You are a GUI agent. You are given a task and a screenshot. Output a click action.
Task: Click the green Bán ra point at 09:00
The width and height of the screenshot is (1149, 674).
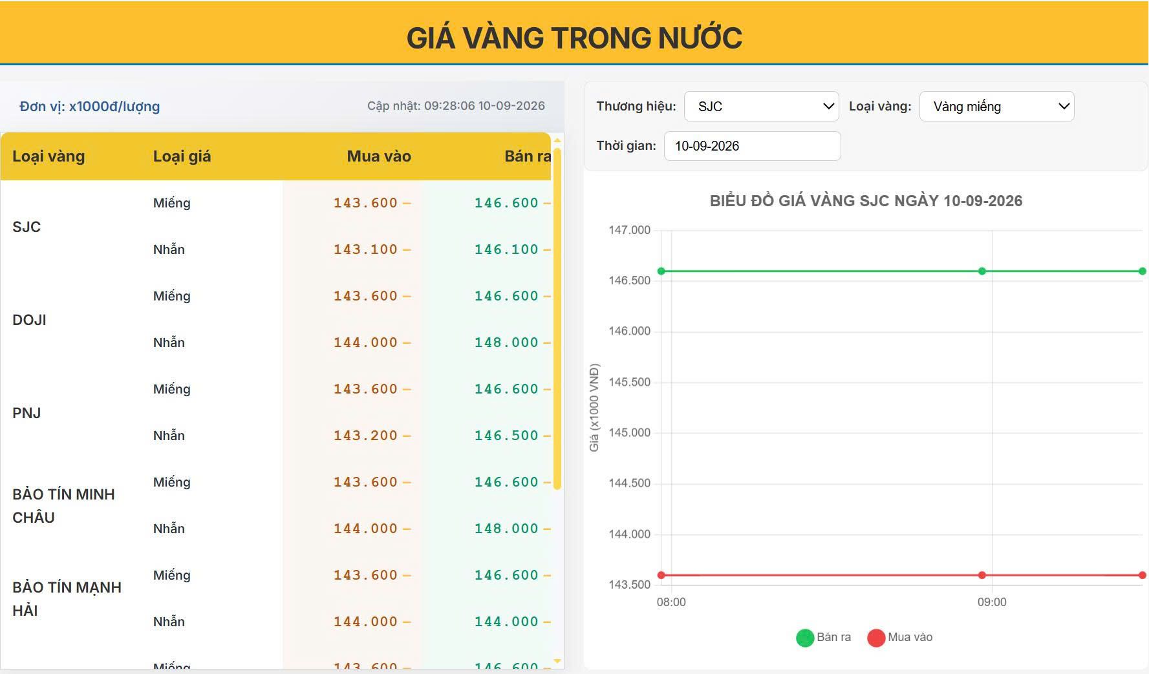(x=982, y=271)
